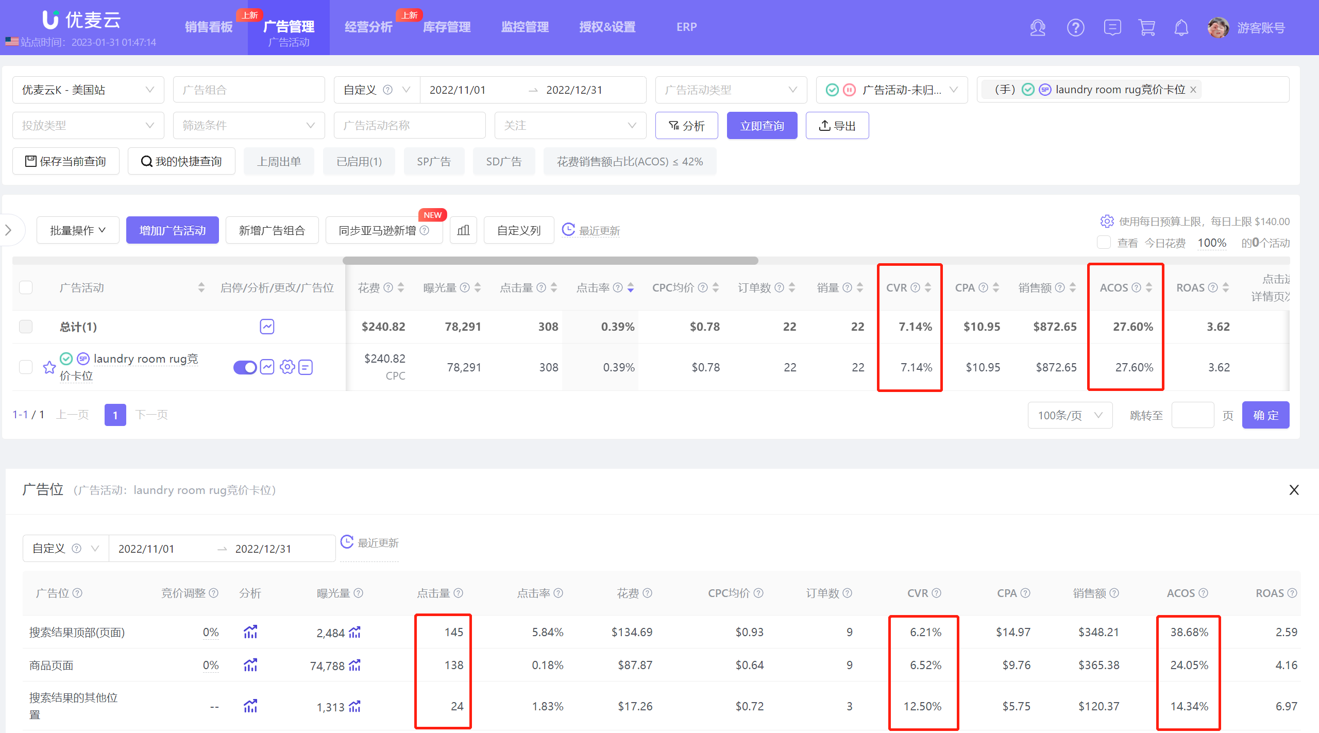Open the messages icon in top bar
Image resolution: width=1319 pixels, height=733 pixels.
(x=1112, y=28)
